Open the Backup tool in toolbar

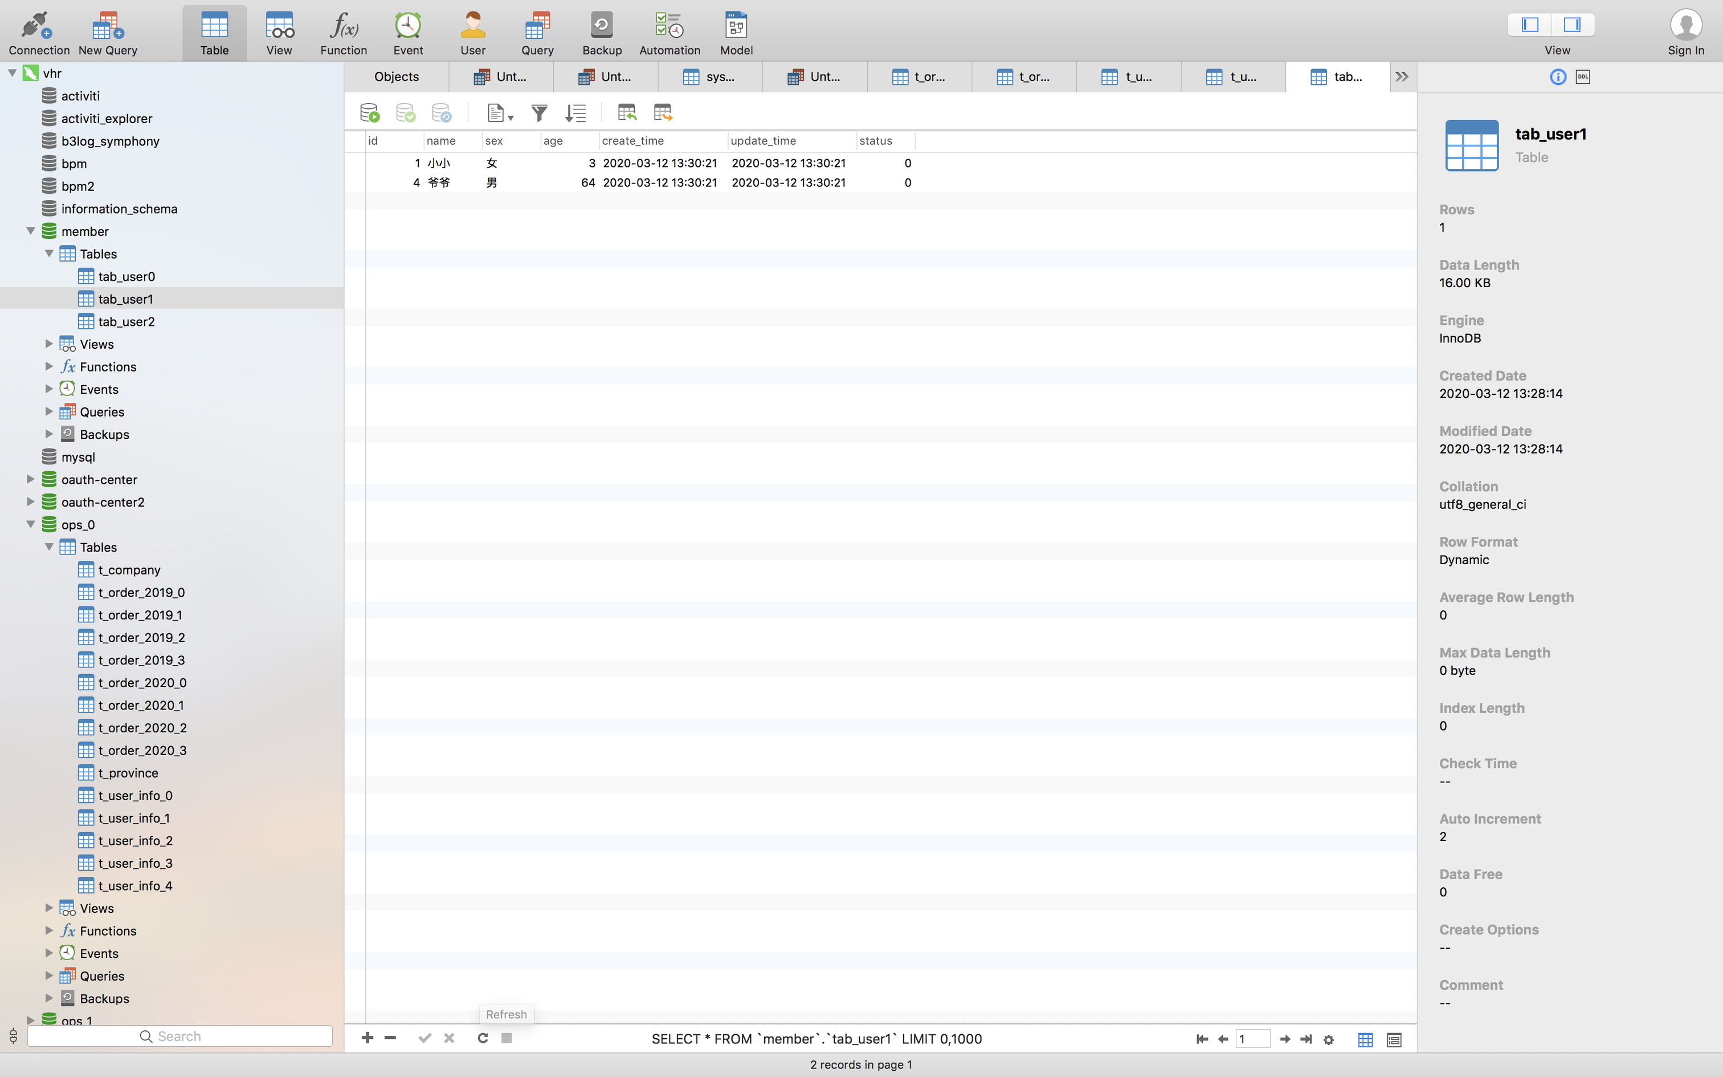(602, 33)
